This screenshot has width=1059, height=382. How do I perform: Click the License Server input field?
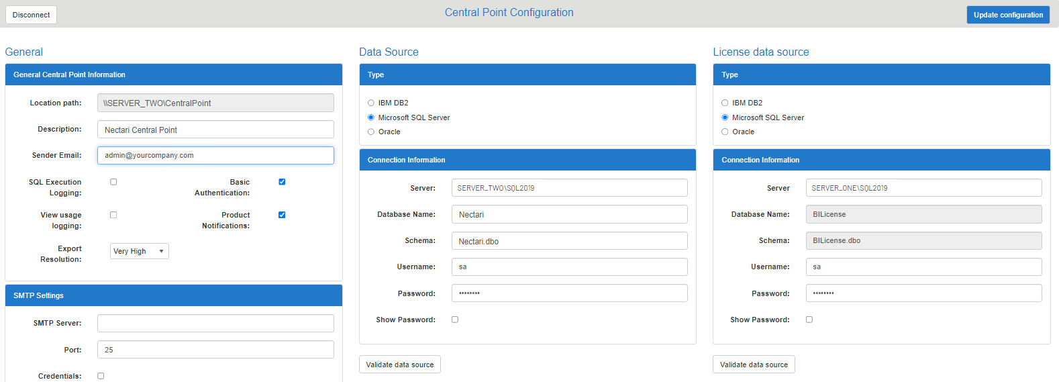923,188
